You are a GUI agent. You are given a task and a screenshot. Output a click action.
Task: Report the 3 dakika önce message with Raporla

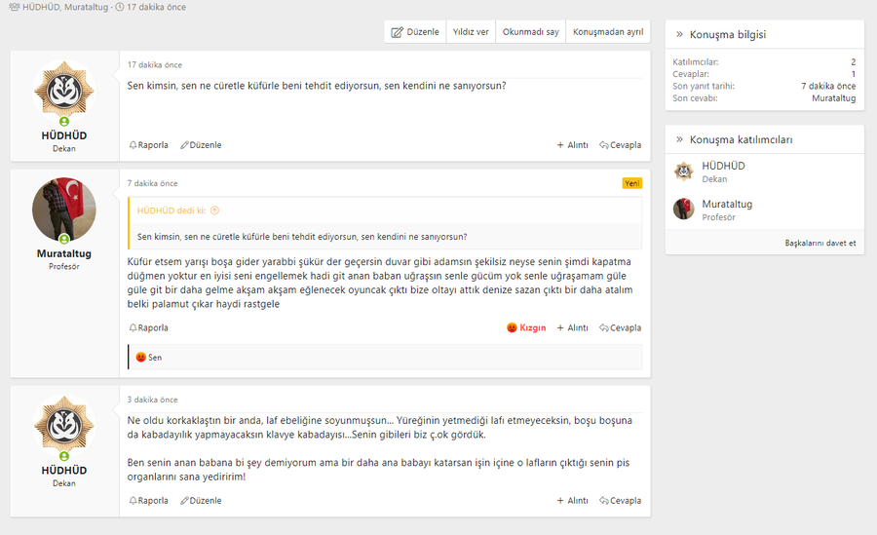pyautogui.click(x=148, y=501)
